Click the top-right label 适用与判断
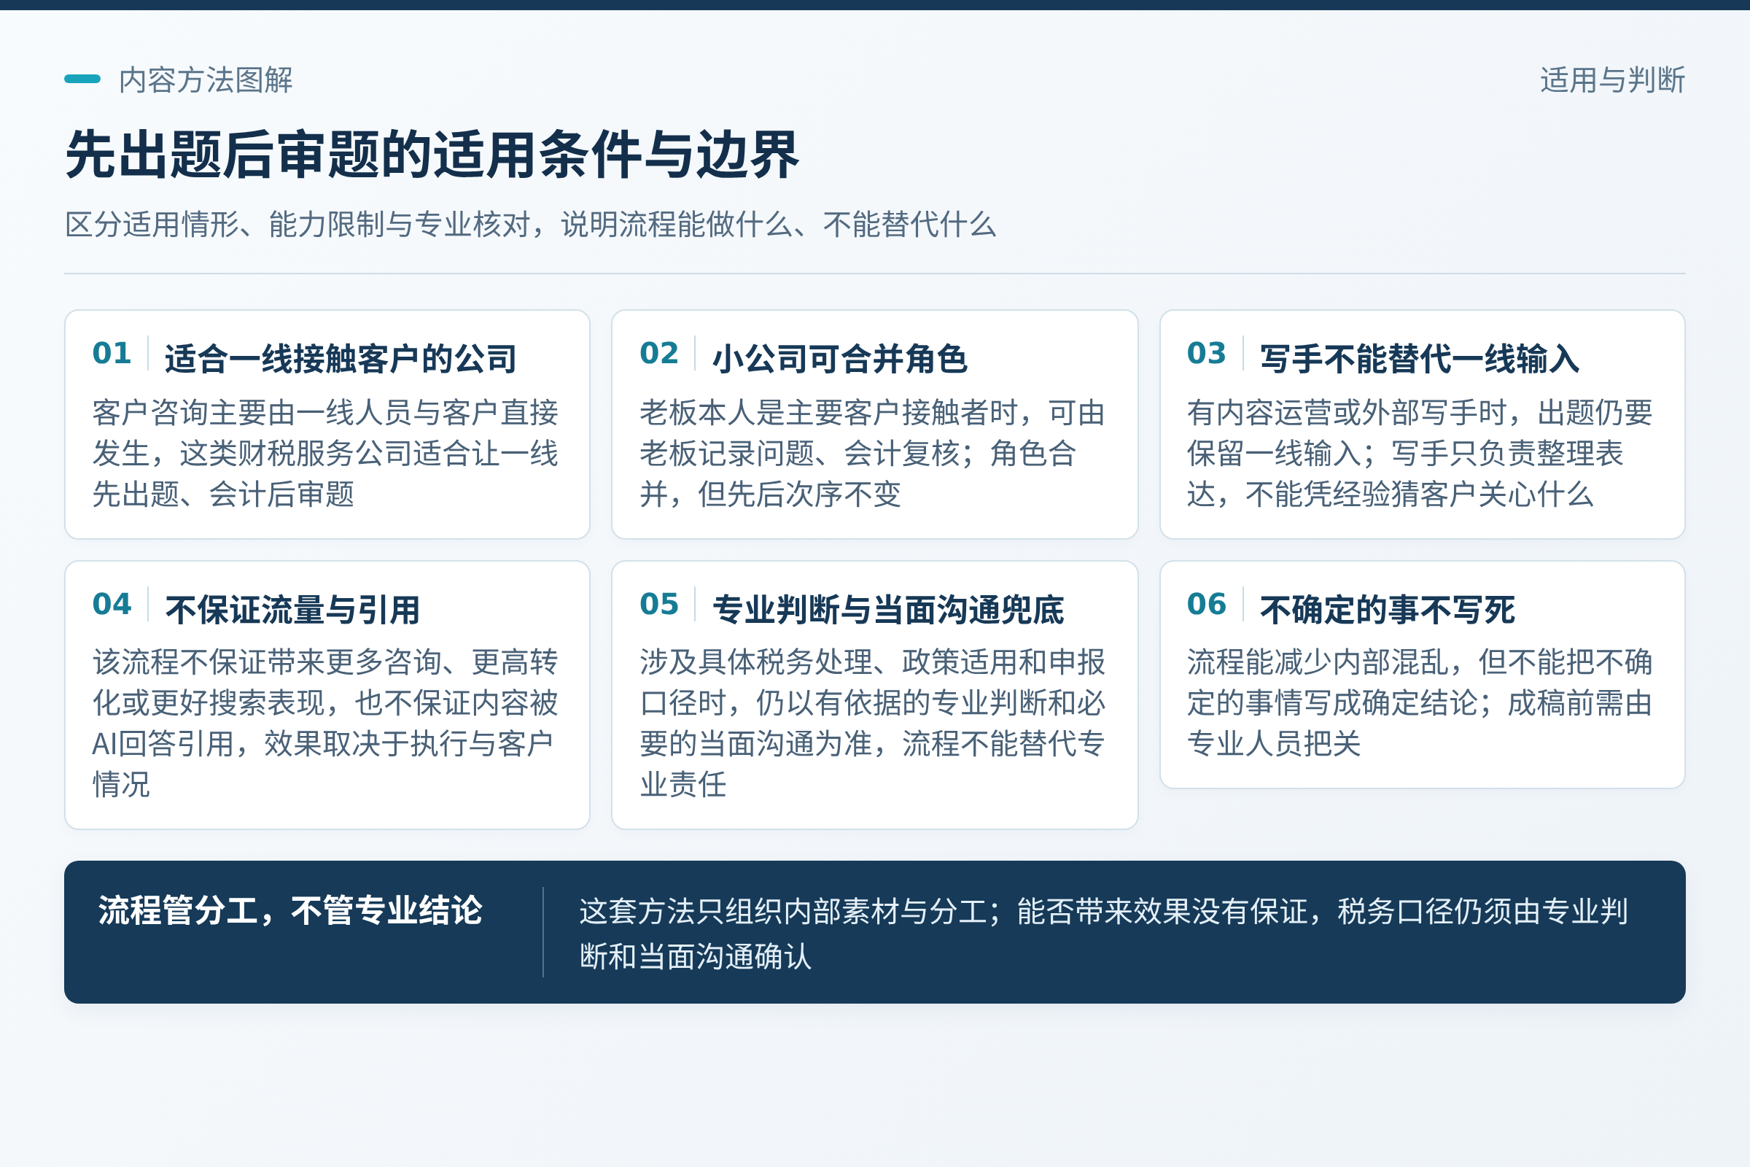The width and height of the screenshot is (1750, 1167). pos(1612,80)
